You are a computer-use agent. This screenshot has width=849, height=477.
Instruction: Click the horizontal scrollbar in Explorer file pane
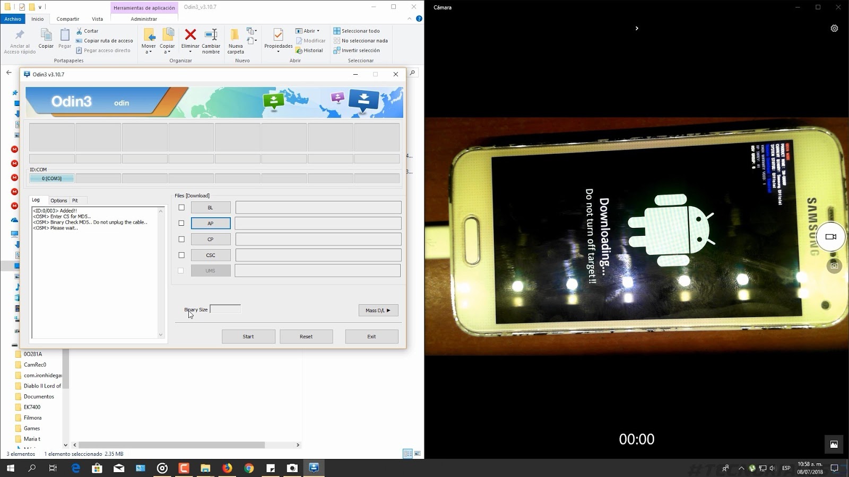(x=171, y=445)
